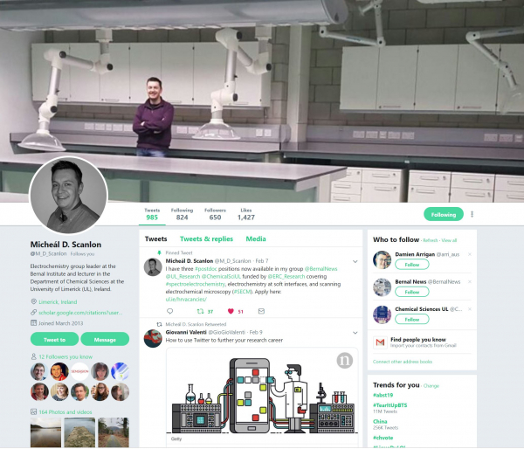Screen dimensions: 524x449
Task: Open the 12 Followers you know link
Action: click(65, 356)
